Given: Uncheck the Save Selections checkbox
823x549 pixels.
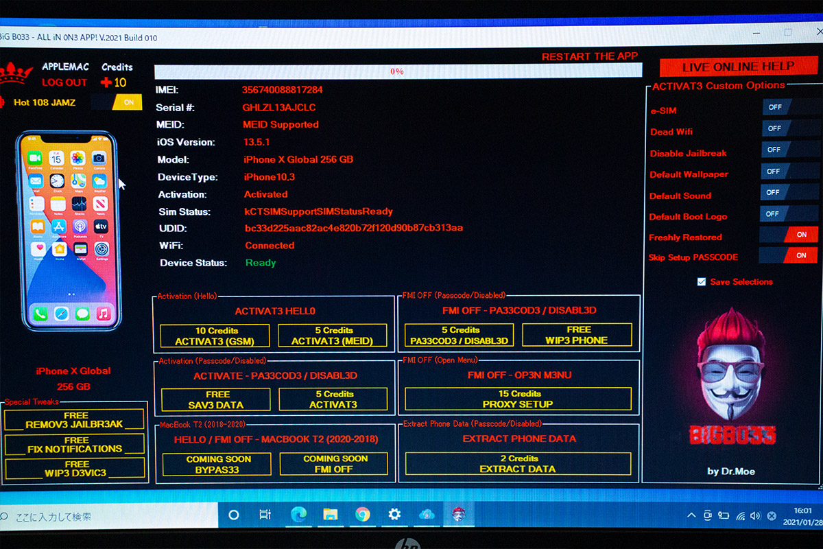Looking at the screenshot, I should pyautogui.click(x=702, y=281).
